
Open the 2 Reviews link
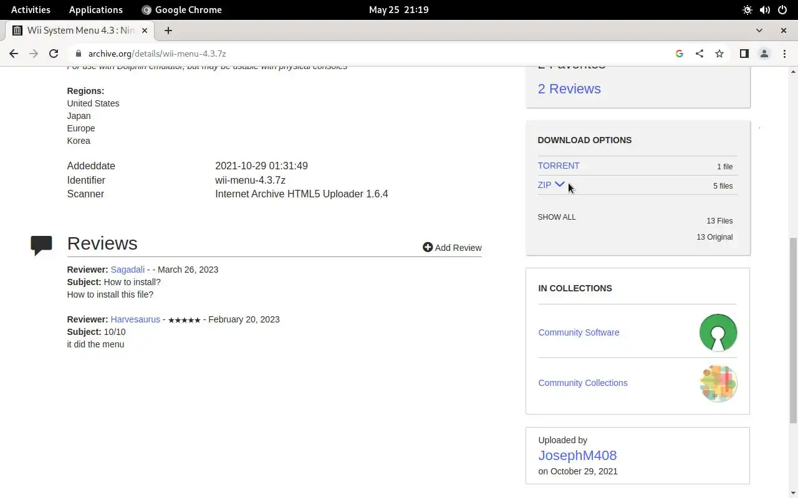pyautogui.click(x=569, y=88)
